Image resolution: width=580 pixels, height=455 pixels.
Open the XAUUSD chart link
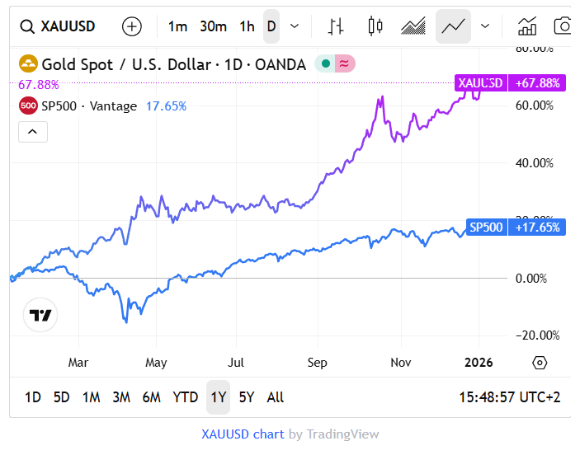(243, 434)
